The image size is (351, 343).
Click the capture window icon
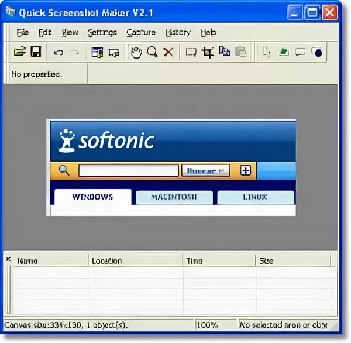pos(97,52)
